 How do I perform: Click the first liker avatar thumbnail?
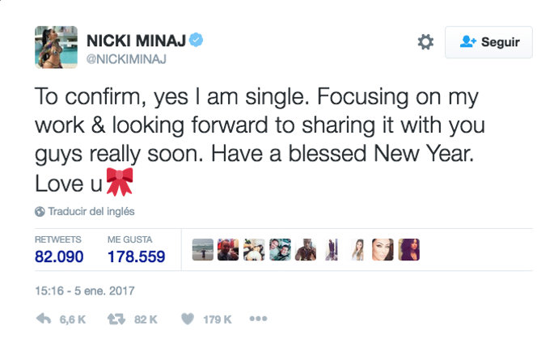[203, 250]
